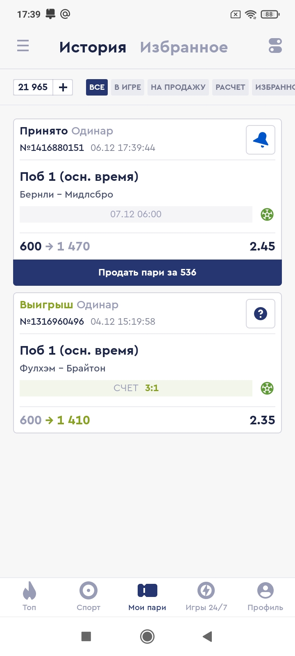Image resolution: width=295 pixels, height=656 pixels.
Task: Open the Топ flame tab
Action: [x=29, y=597]
